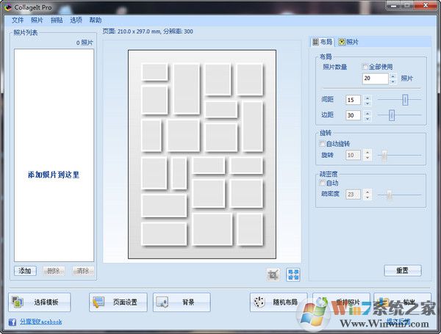
Task: Switch to the 照片 tab
Action: (348, 42)
